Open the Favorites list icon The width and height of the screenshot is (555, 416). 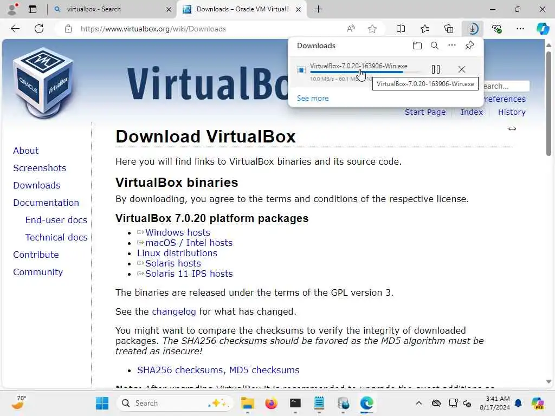coord(425,29)
